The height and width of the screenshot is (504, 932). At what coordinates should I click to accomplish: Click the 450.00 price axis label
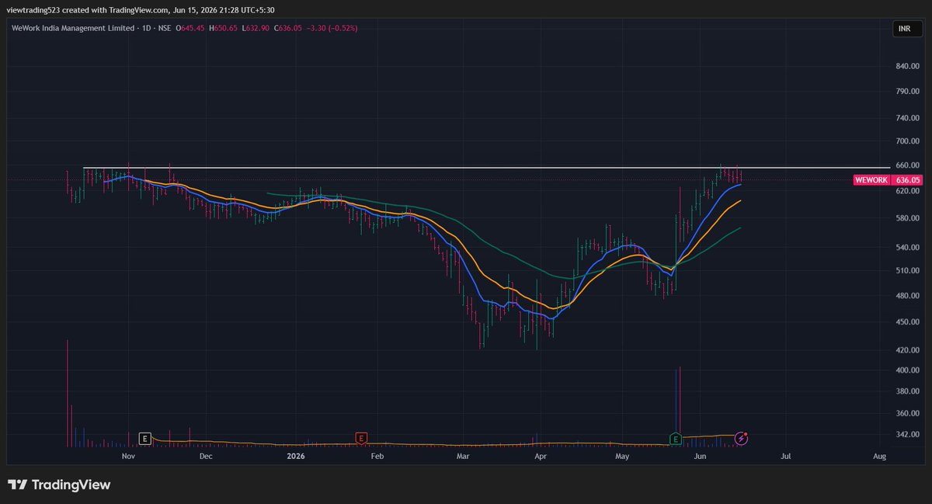click(907, 322)
